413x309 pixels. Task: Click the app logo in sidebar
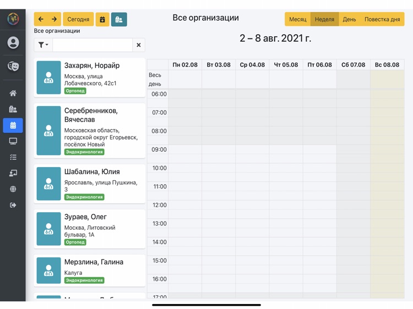13,19
